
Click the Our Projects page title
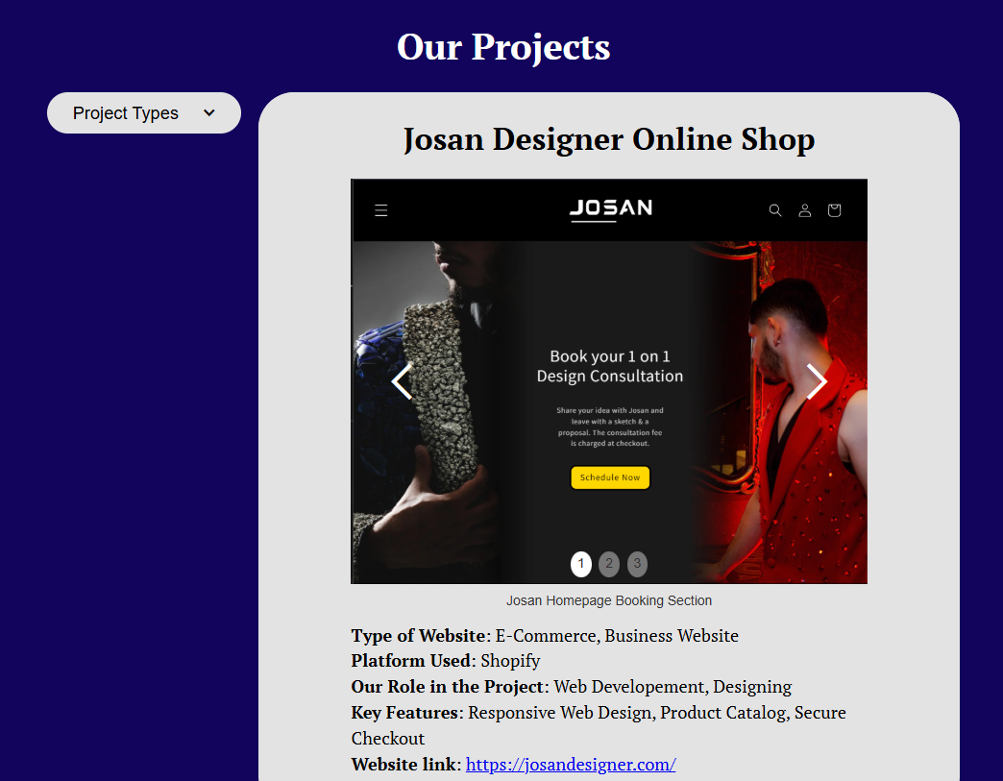point(503,47)
